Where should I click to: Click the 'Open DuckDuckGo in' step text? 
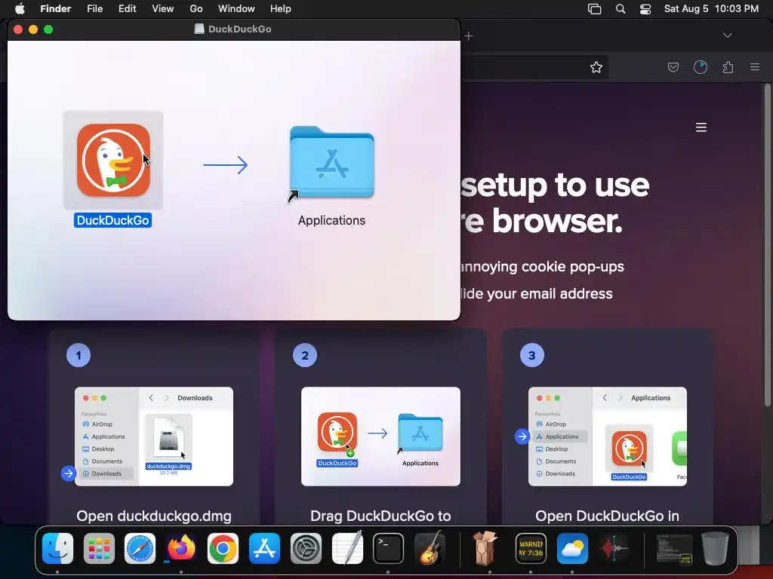608,516
